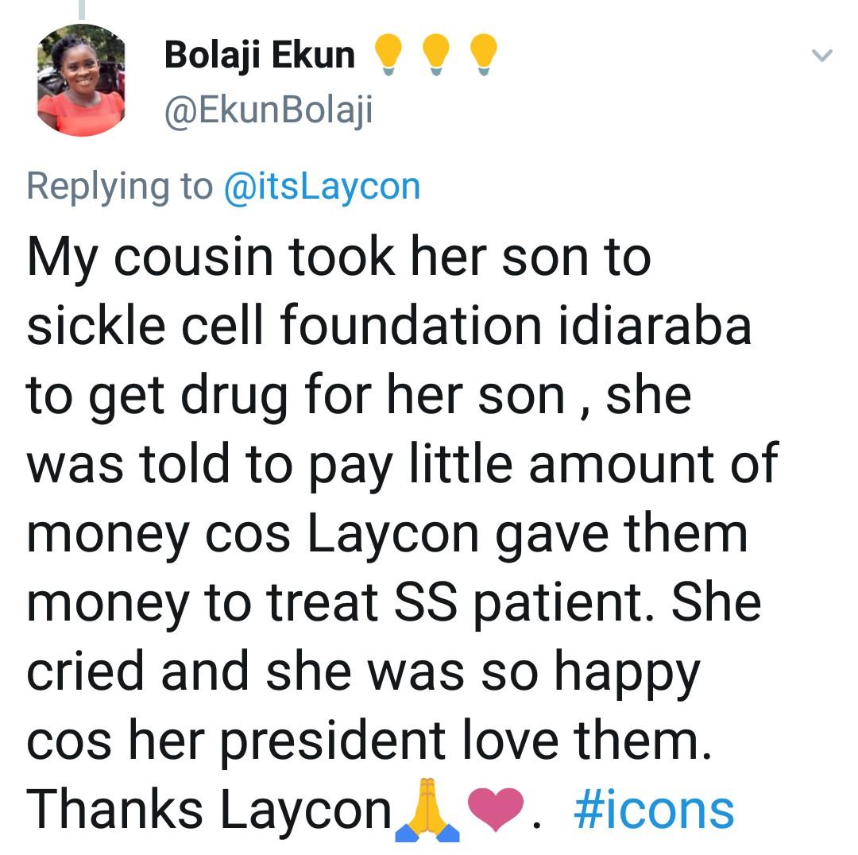Click the "Replying to" label
This screenshot has height=855, width=858.
120,188
